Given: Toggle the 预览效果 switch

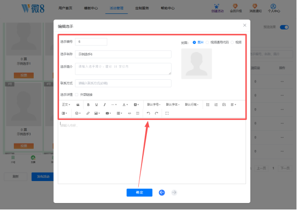Looking at the screenshot, I should (x=284, y=27).
